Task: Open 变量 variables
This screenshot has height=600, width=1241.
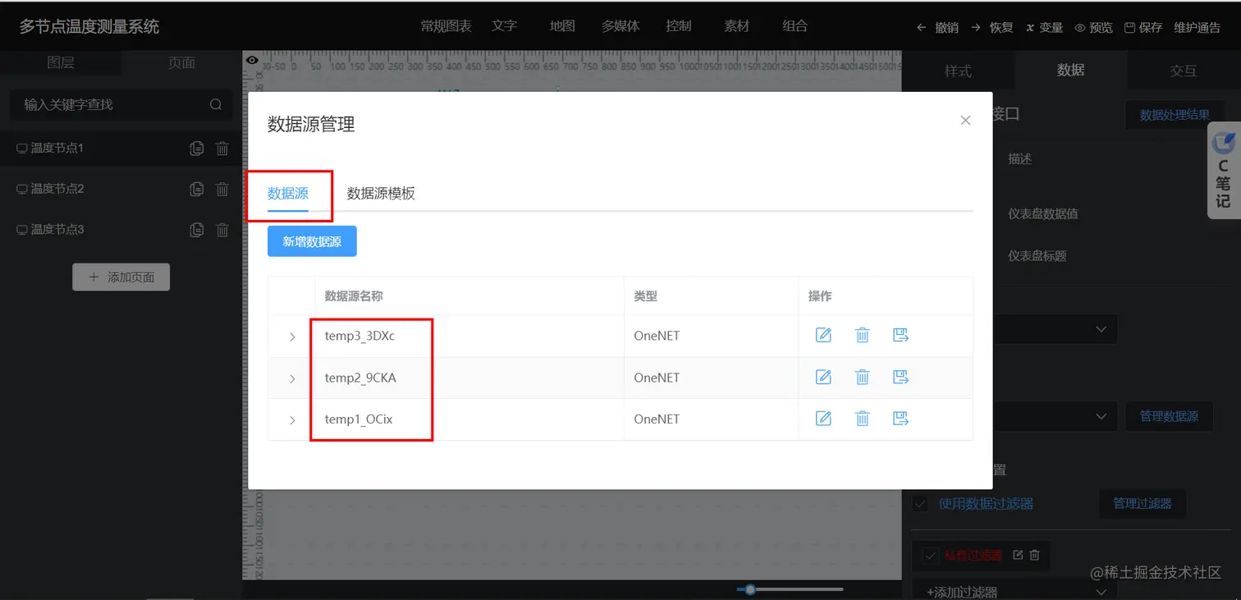Action: coord(1044,27)
